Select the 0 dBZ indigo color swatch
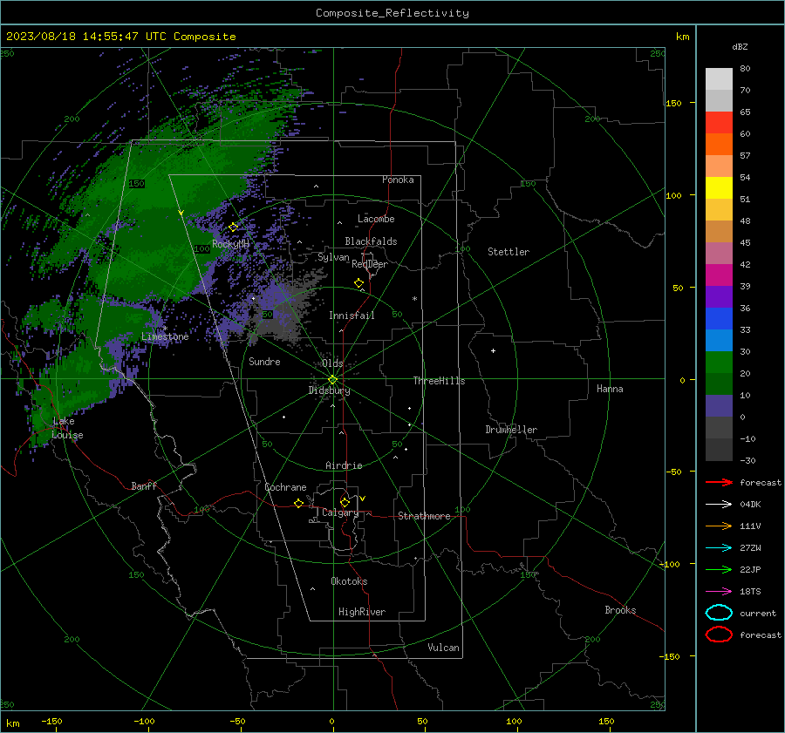 click(719, 406)
